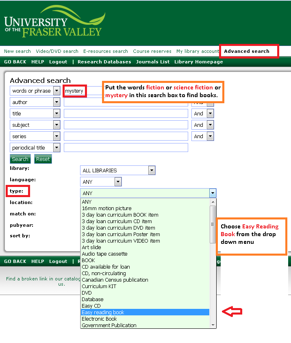The image size is (291, 343).
Task: Select 3 day loan curriculum DVD item
Action: tap(145, 228)
